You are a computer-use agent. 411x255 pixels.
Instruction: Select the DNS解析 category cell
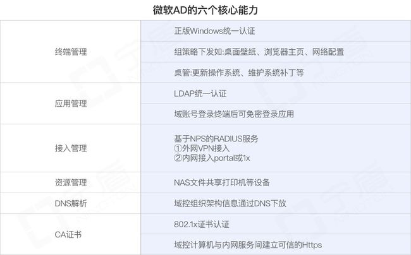point(71,203)
